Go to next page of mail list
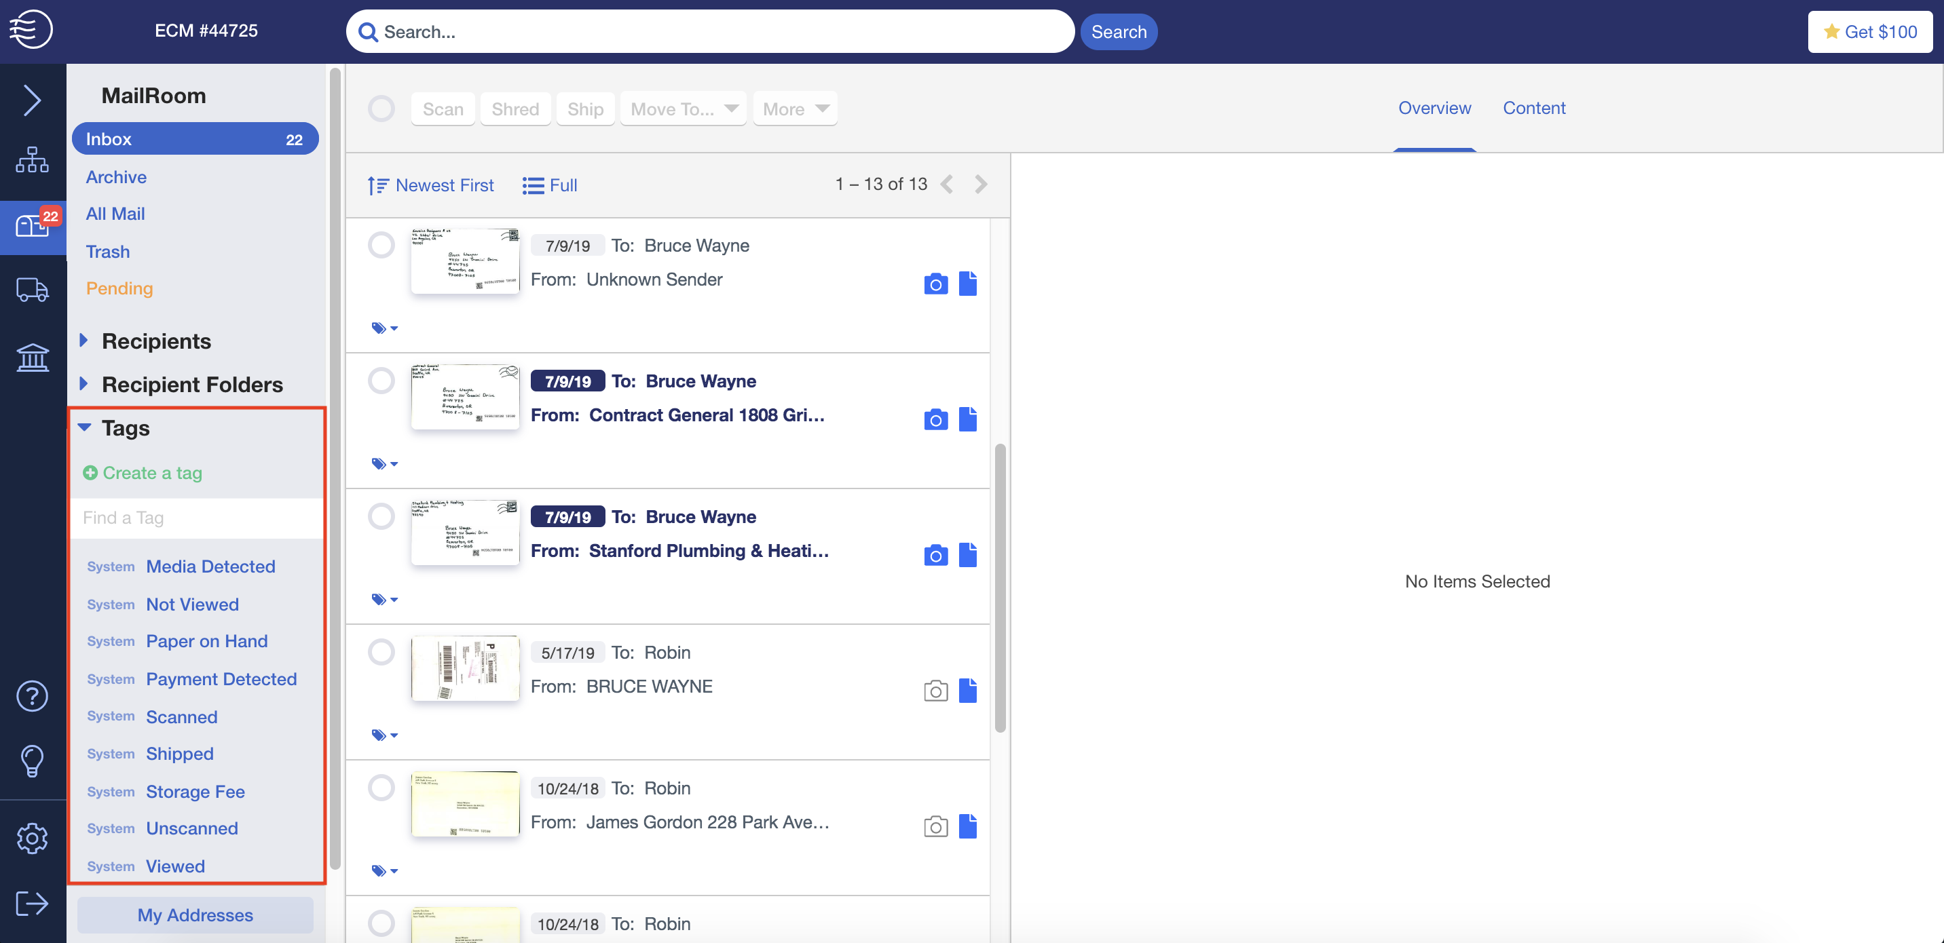 pos(981,185)
